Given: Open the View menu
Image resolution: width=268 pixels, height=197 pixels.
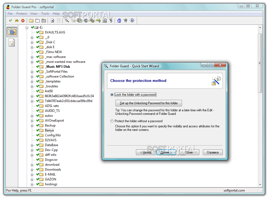Looking at the screenshot, I should point(34,14).
